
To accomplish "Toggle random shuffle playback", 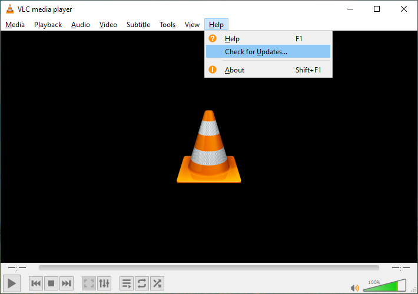I will [x=157, y=283].
